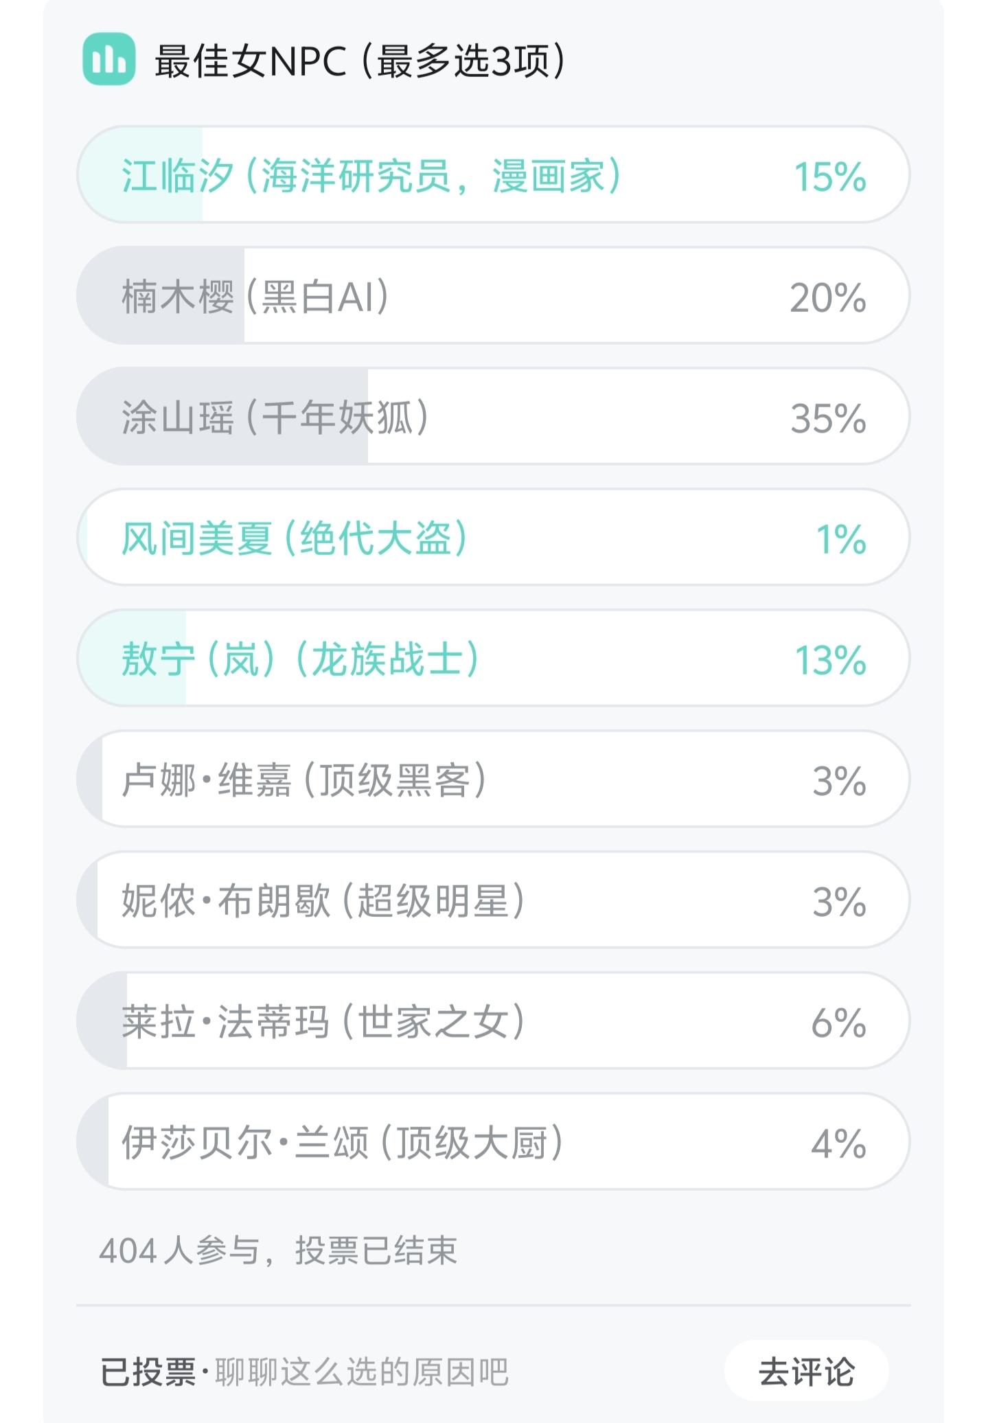
Task: Tap the 15% result for 江临汐
Action: [829, 176]
